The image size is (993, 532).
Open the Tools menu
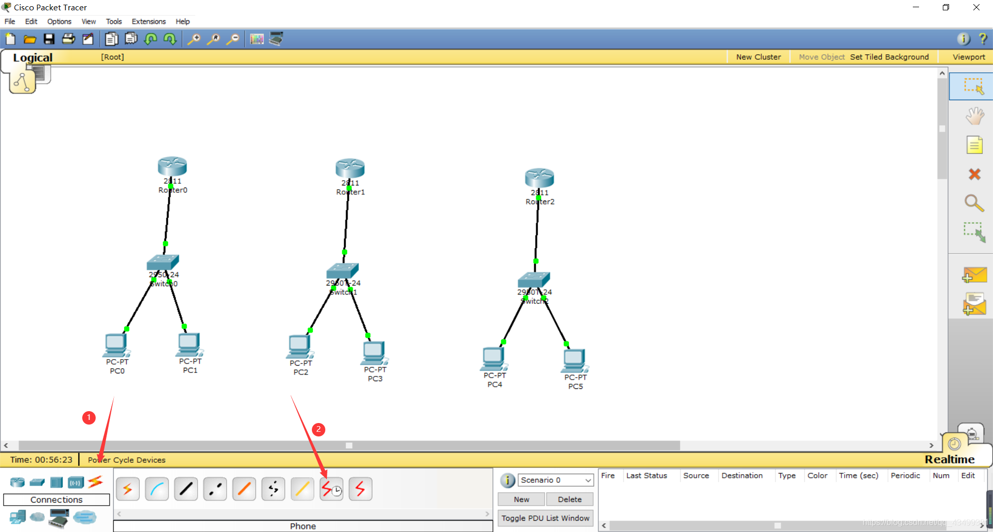click(114, 21)
